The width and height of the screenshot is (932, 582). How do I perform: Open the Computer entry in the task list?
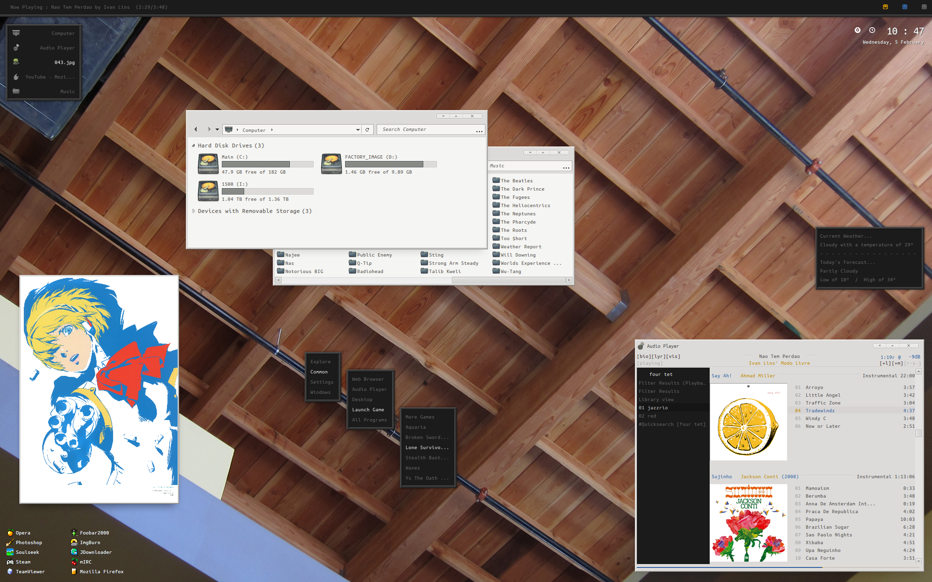(x=44, y=33)
